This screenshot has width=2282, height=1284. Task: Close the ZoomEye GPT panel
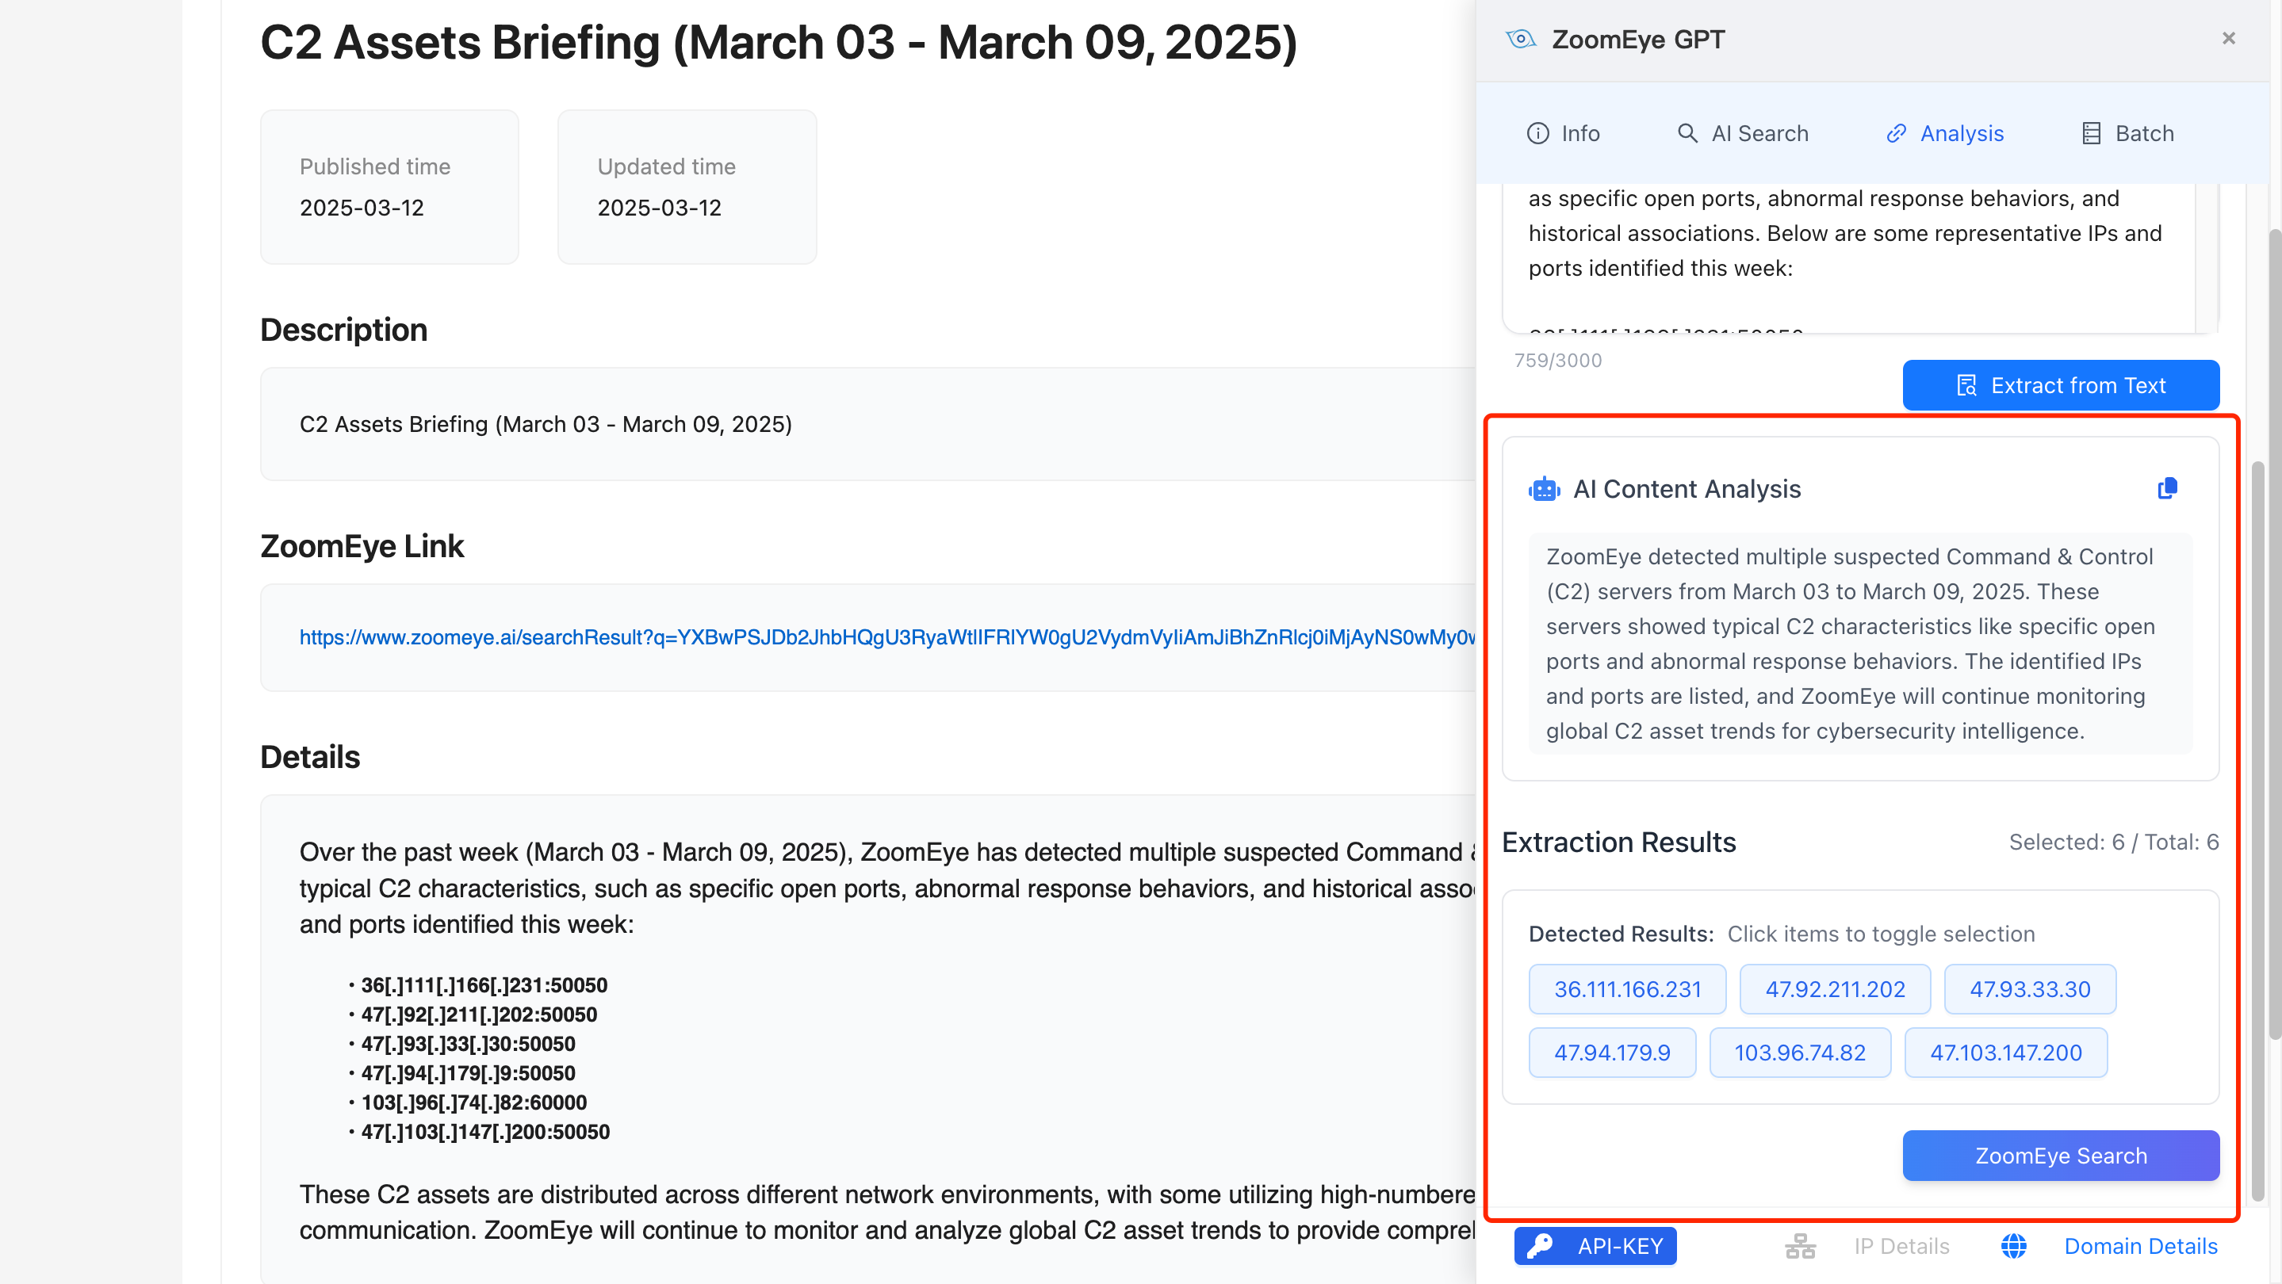(2229, 38)
